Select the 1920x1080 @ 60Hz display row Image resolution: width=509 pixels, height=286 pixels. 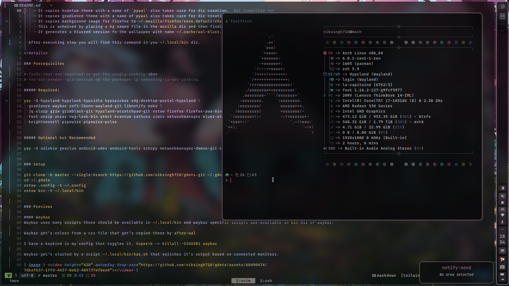(368, 138)
